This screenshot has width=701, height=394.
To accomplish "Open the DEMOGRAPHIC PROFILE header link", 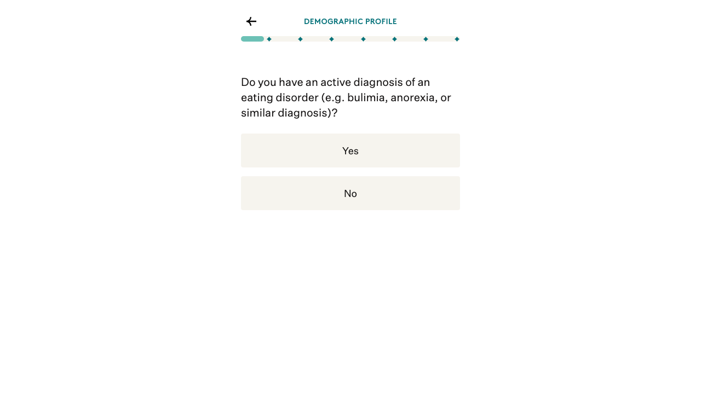I will click(x=350, y=21).
